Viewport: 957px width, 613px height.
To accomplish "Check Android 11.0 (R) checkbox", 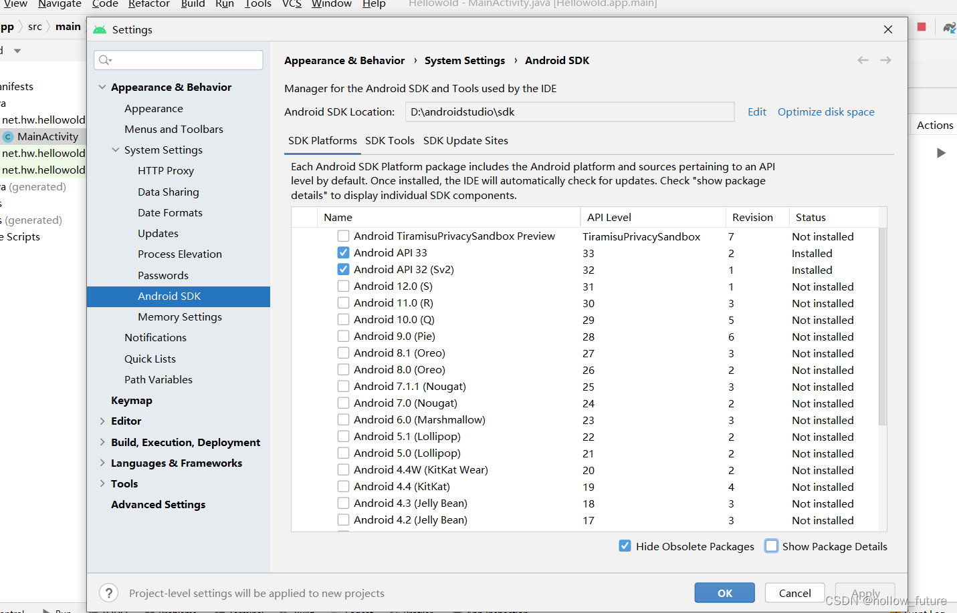I will [343, 302].
